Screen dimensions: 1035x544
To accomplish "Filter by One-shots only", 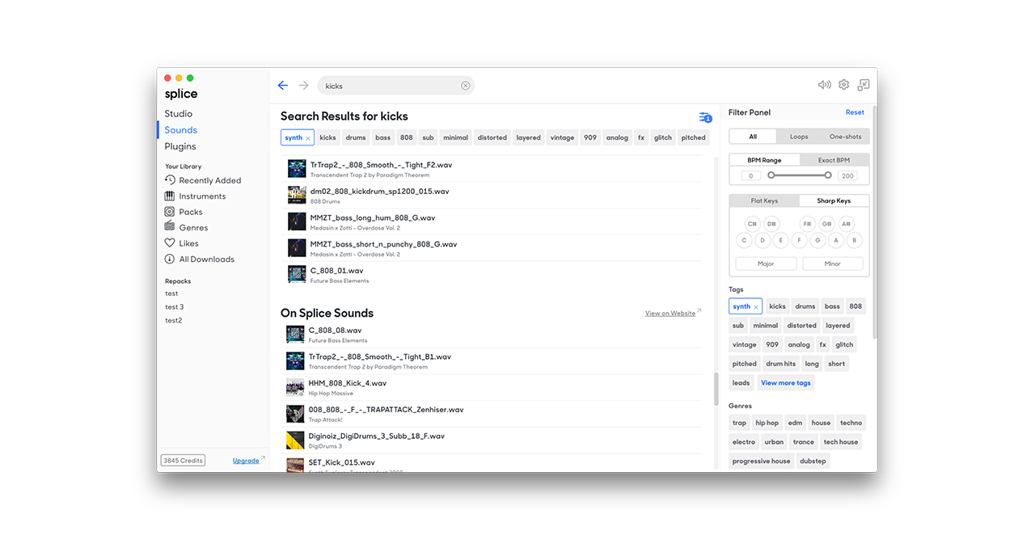I will tap(846, 137).
